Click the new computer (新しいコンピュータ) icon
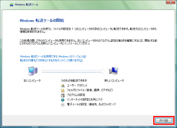The width and height of the screenshot is (177, 128). [114, 71]
